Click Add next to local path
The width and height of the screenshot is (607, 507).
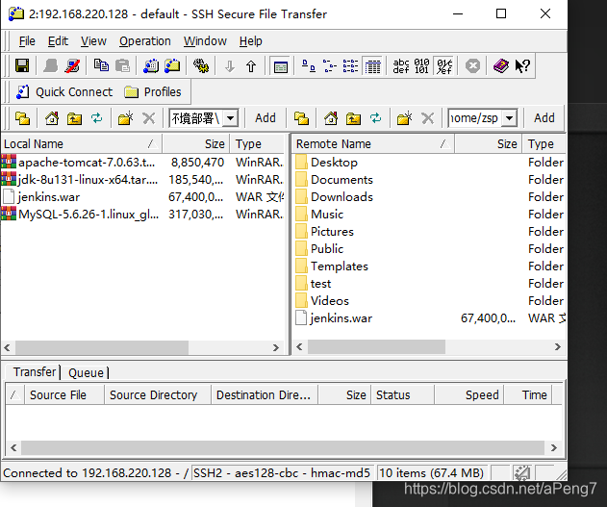(x=266, y=118)
